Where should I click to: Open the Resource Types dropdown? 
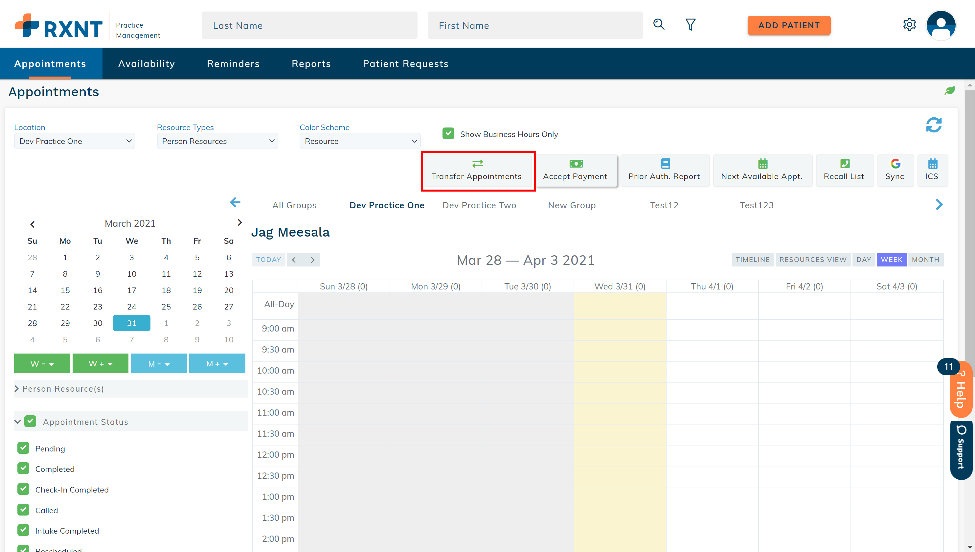(217, 141)
